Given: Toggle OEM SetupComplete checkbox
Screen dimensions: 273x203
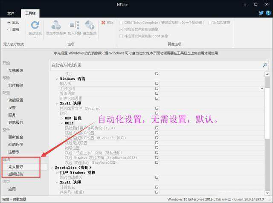Looking at the screenshot, I should (121, 23).
